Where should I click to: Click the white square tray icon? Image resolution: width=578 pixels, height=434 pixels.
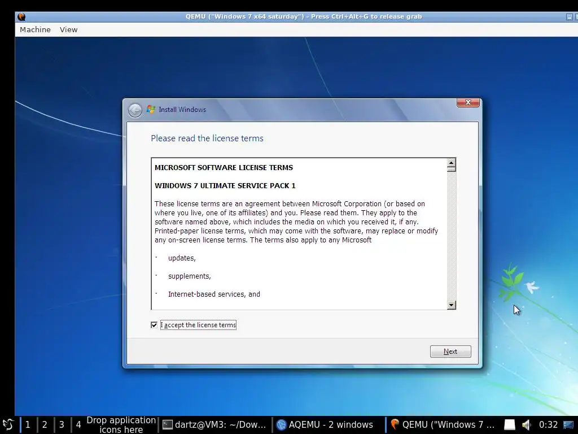[x=510, y=425]
